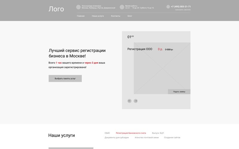
Task: Open the Контакты menu item
Action: [x=116, y=16]
